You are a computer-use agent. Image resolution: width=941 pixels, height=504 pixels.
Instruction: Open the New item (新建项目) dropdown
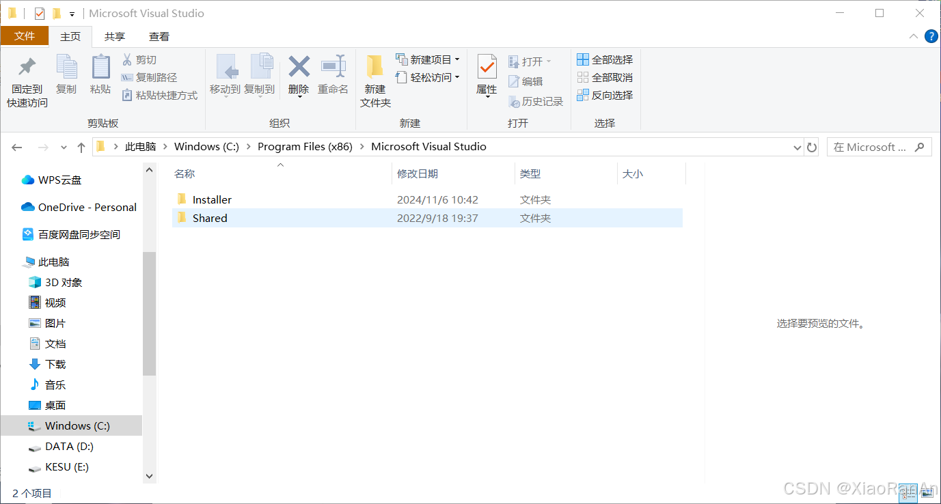coord(428,59)
